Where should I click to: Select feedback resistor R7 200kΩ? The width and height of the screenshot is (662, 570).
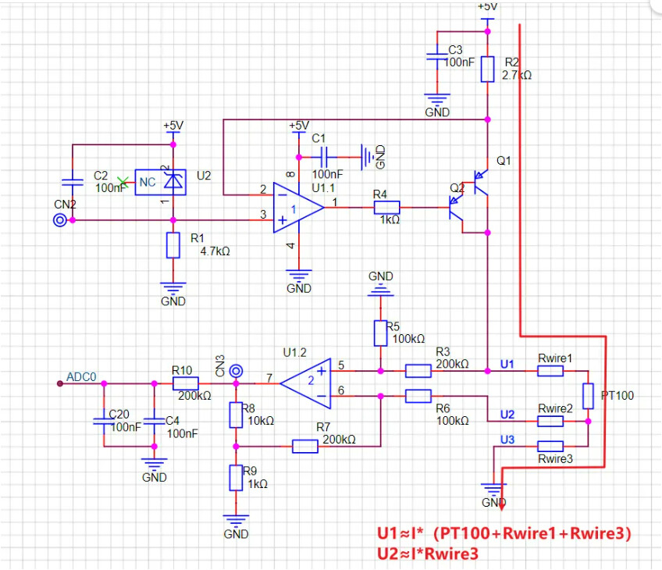(x=305, y=446)
